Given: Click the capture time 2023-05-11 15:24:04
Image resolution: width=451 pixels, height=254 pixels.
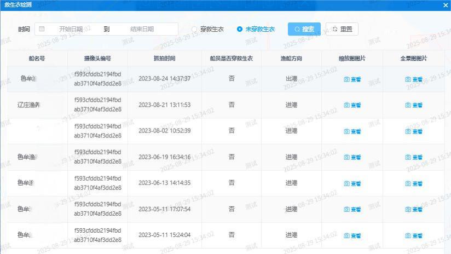Looking at the screenshot, I should pos(165,235).
